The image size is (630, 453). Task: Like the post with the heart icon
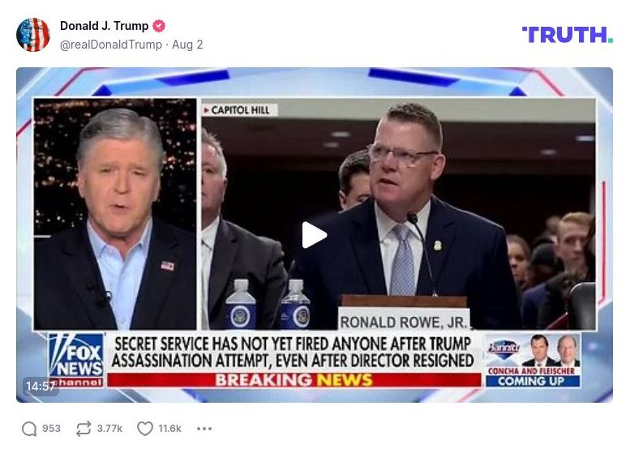coord(145,429)
